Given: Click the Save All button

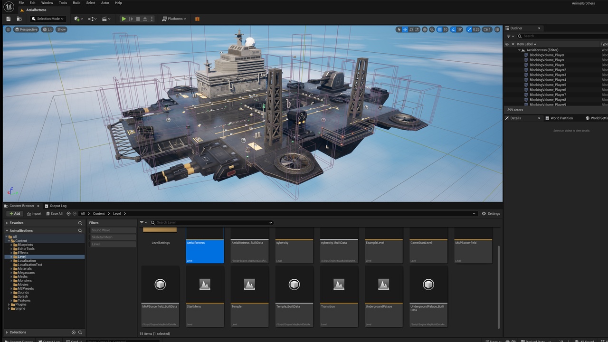Looking at the screenshot, I should (54, 214).
